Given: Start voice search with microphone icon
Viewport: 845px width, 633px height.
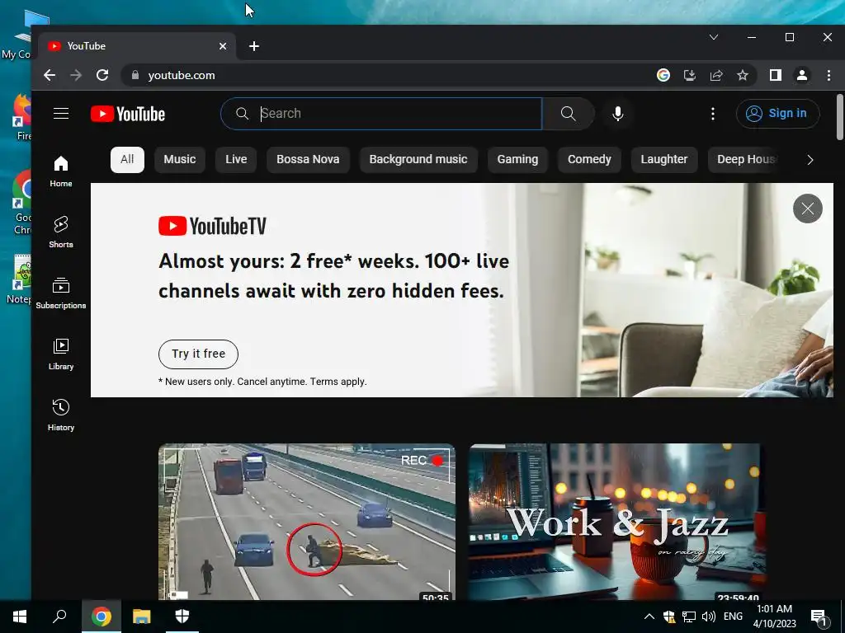Looking at the screenshot, I should [x=618, y=114].
